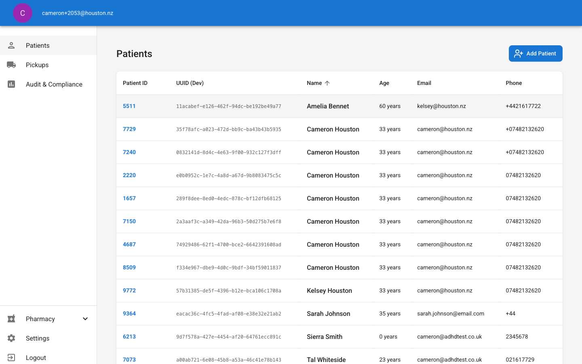This screenshot has width=582, height=364.
Task: Click phone number 2345678
Action: pyautogui.click(x=517, y=336)
